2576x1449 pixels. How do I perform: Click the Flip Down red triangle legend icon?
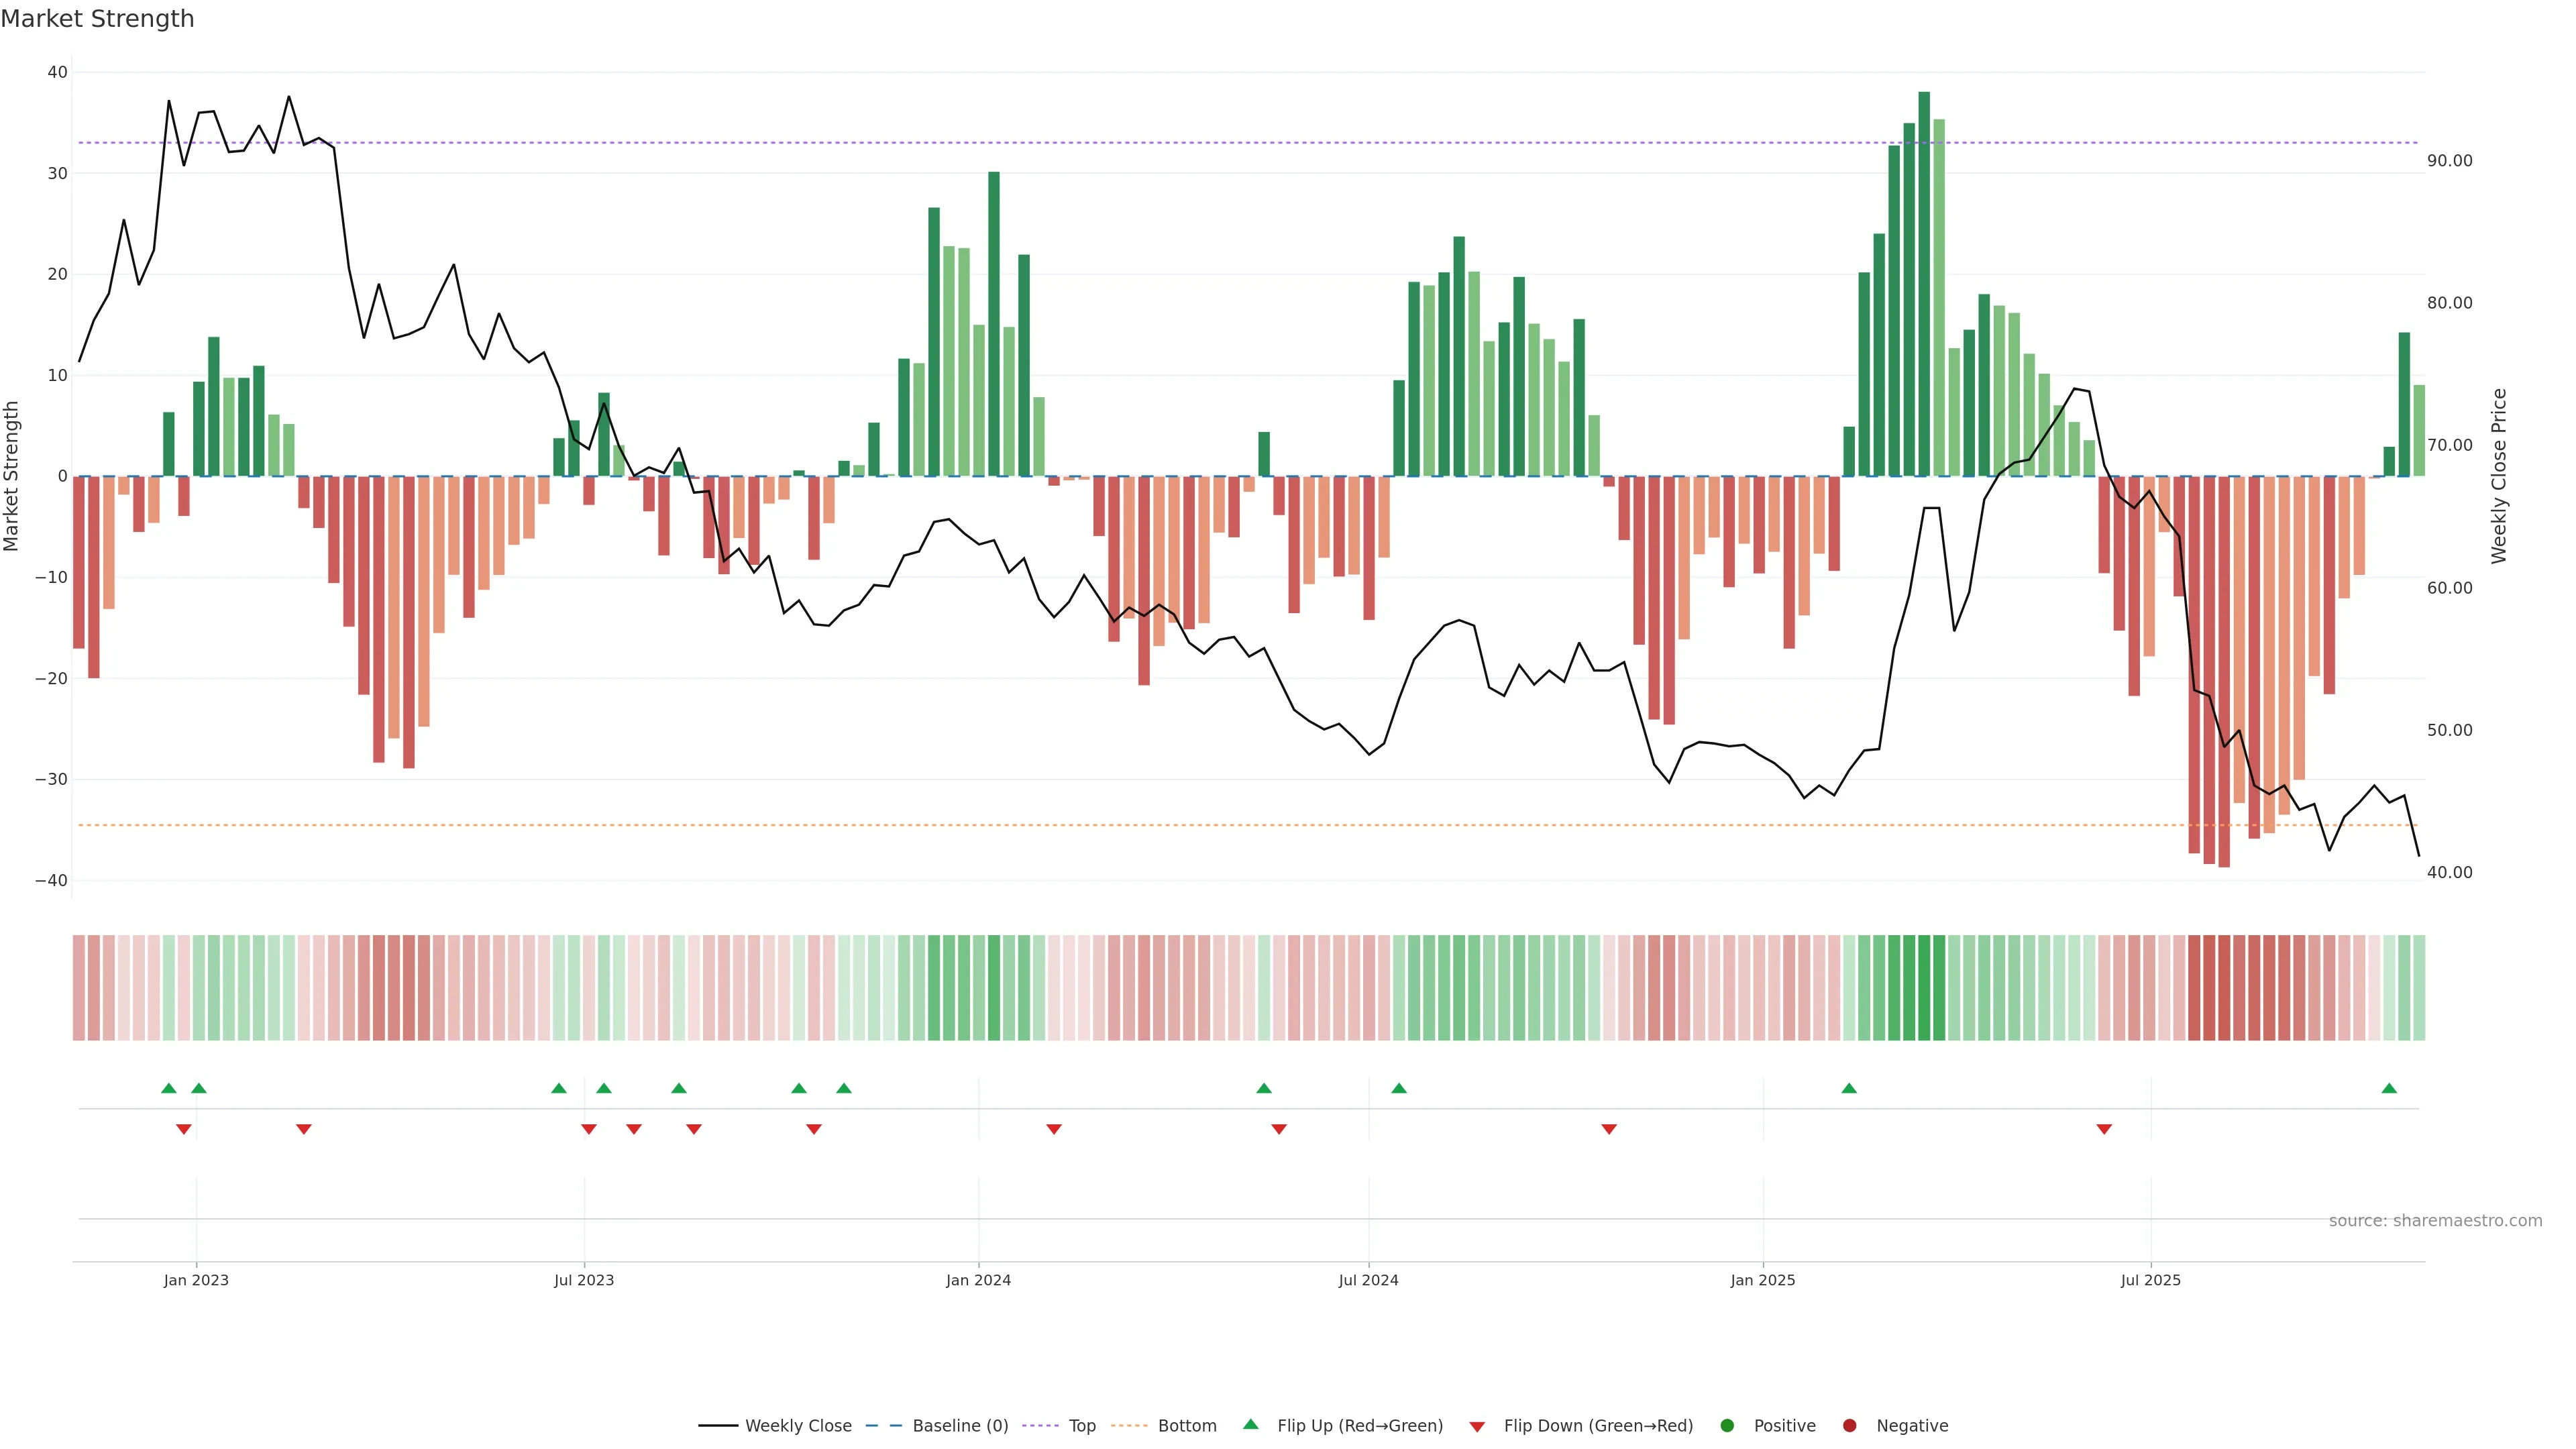[1477, 1427]
